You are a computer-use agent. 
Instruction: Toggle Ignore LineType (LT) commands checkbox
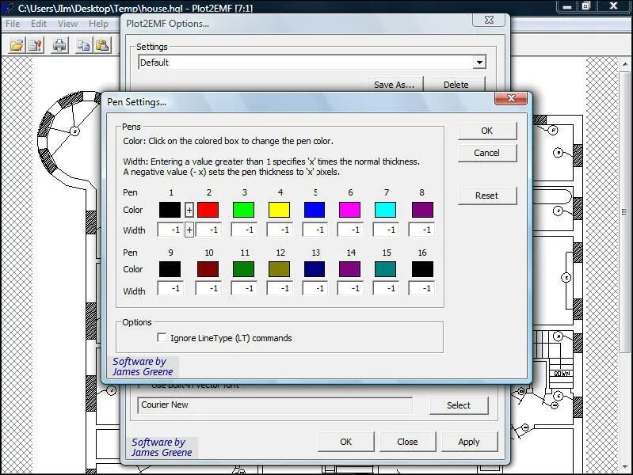162,337
